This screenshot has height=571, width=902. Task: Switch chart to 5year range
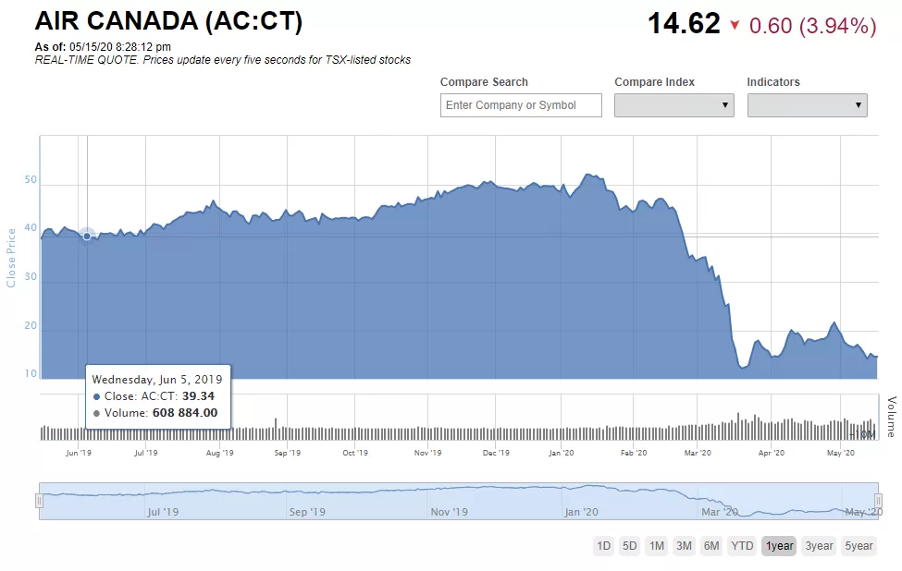click(859, 546)
